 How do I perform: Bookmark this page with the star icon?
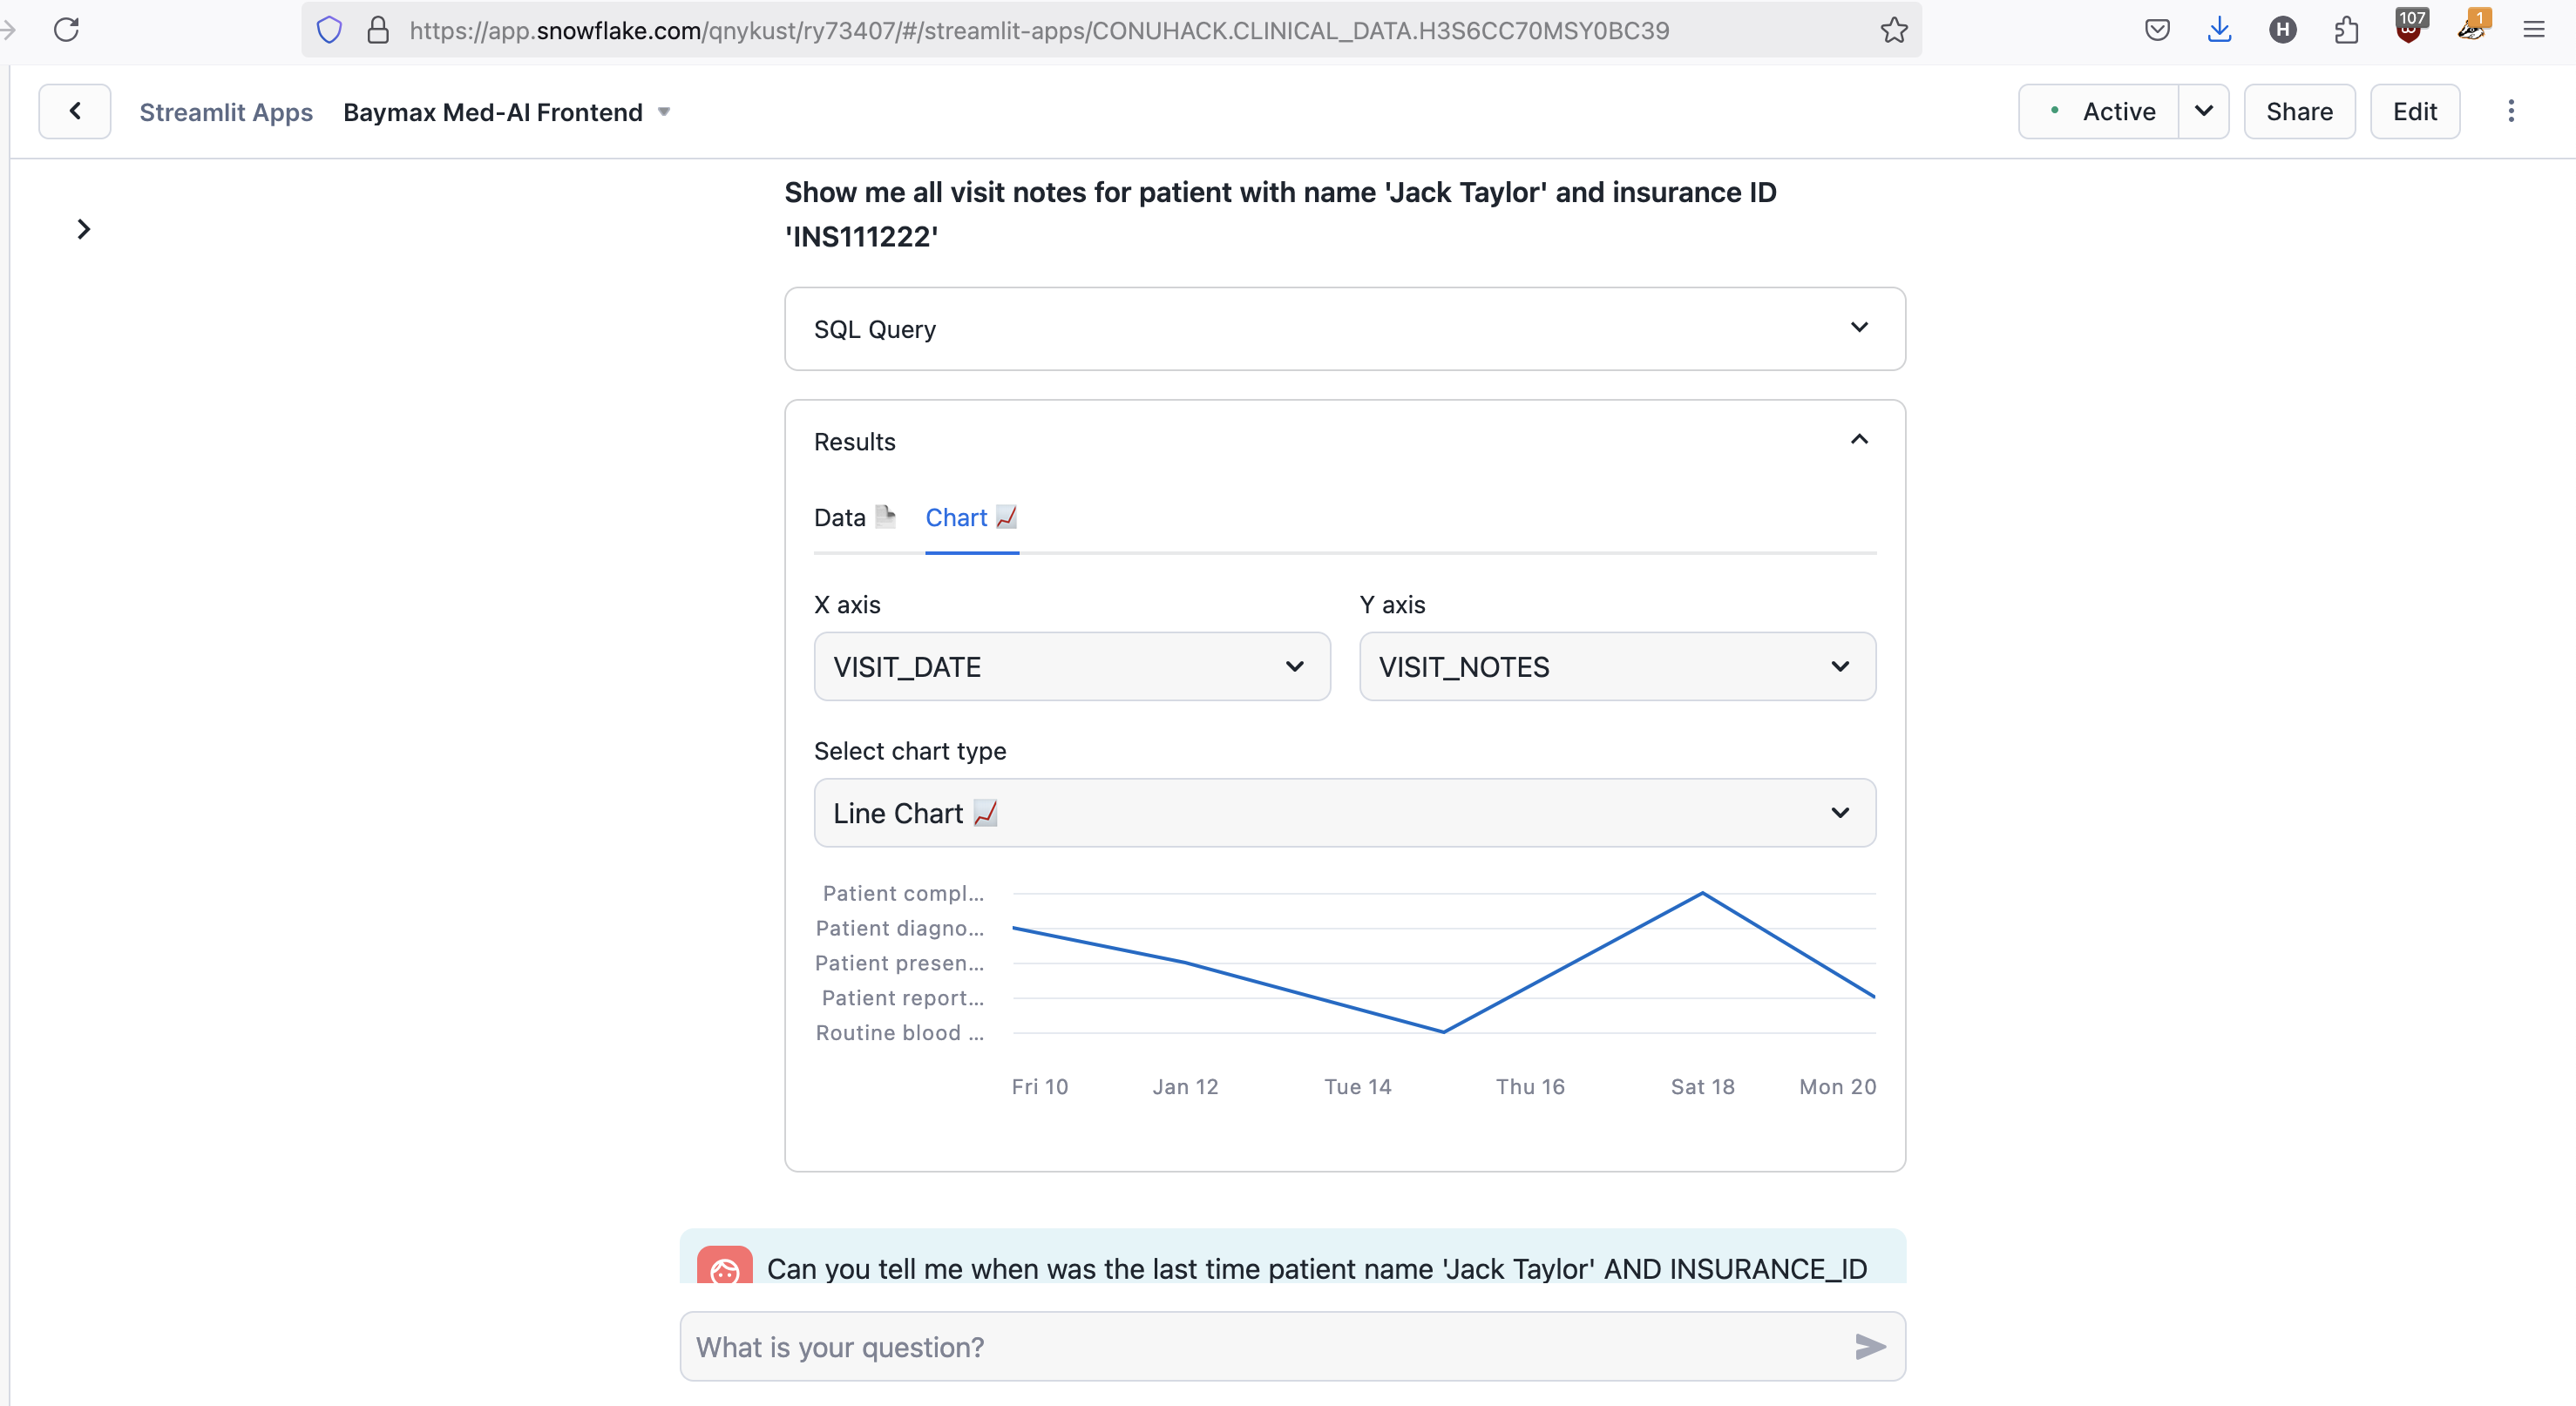pos(1895,30)
